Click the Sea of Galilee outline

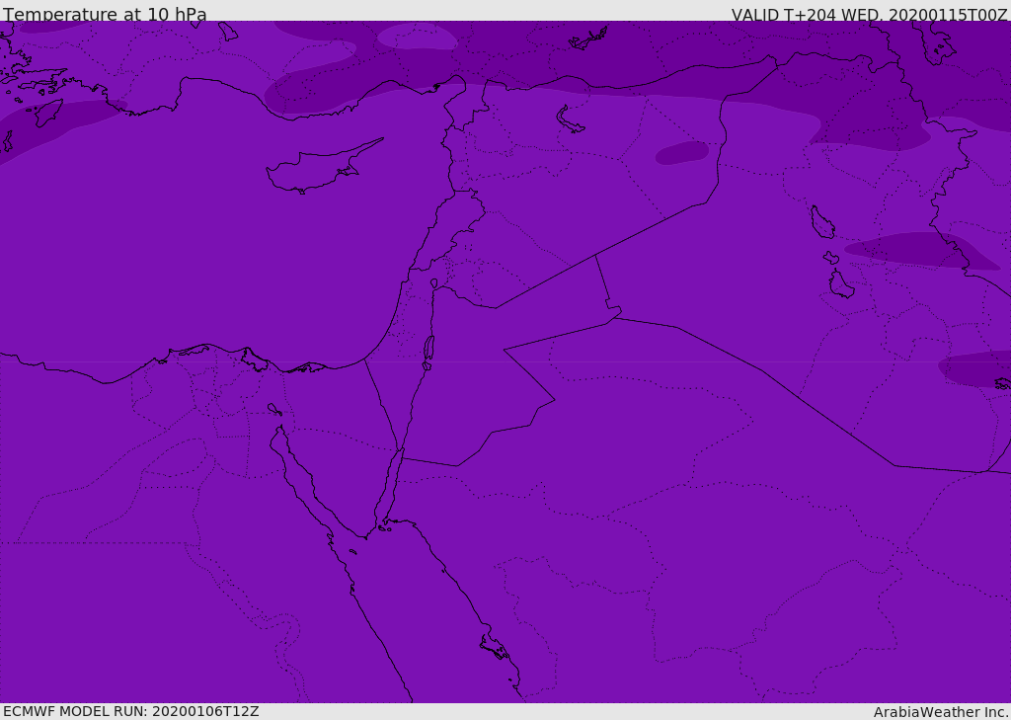434,283
